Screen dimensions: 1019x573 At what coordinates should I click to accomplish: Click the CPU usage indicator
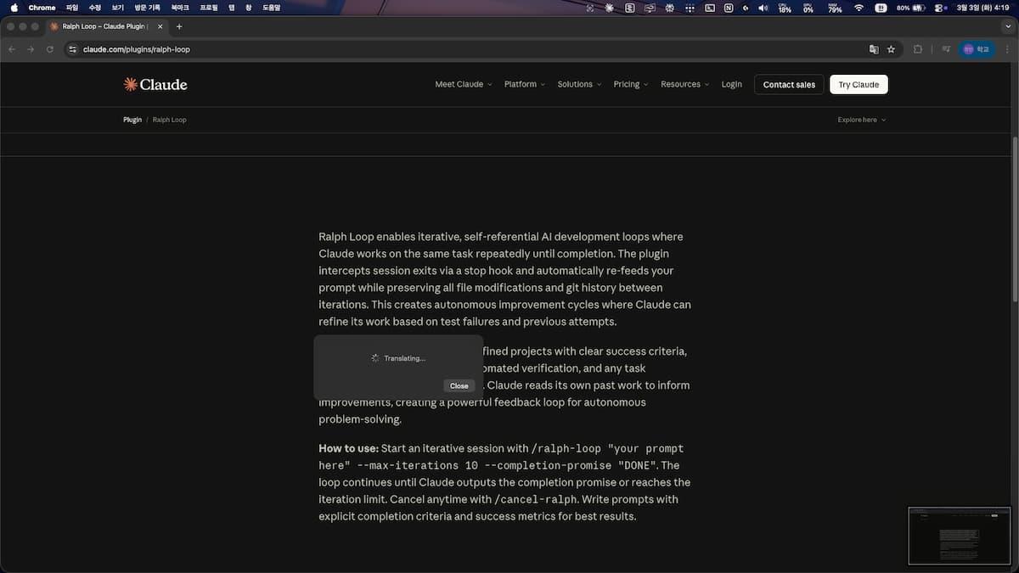point(785,8)
